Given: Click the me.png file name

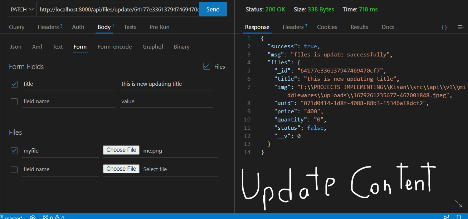Looking at the screenshot, I should [152, 151].
